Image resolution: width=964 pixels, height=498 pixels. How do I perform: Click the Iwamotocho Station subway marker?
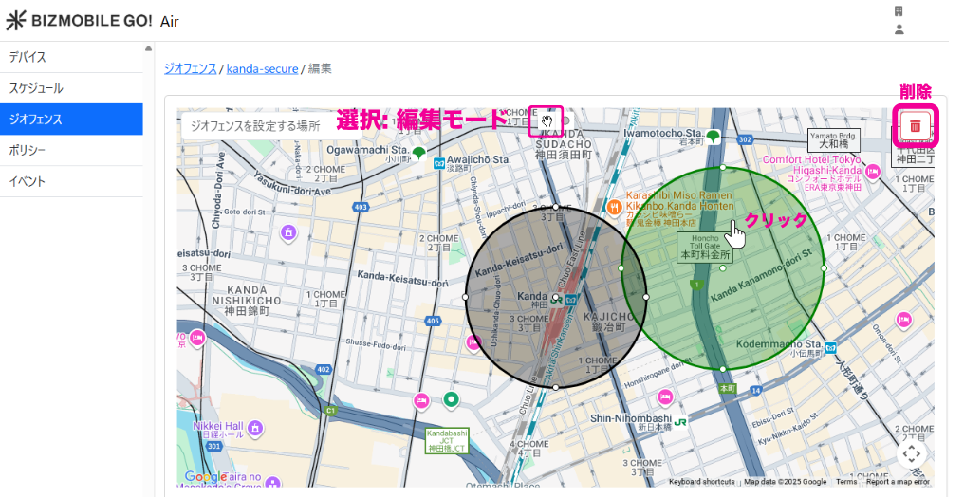click(x=713, y=137)
